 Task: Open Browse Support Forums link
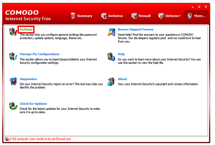136,29
